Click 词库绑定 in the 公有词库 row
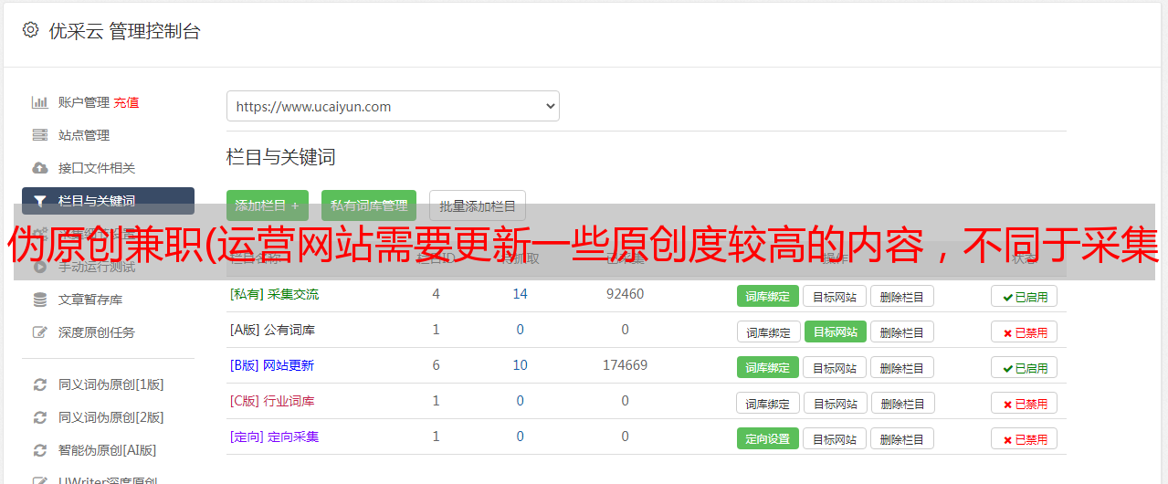This screenshot has width=1168, height=484. tap(768, 331)
